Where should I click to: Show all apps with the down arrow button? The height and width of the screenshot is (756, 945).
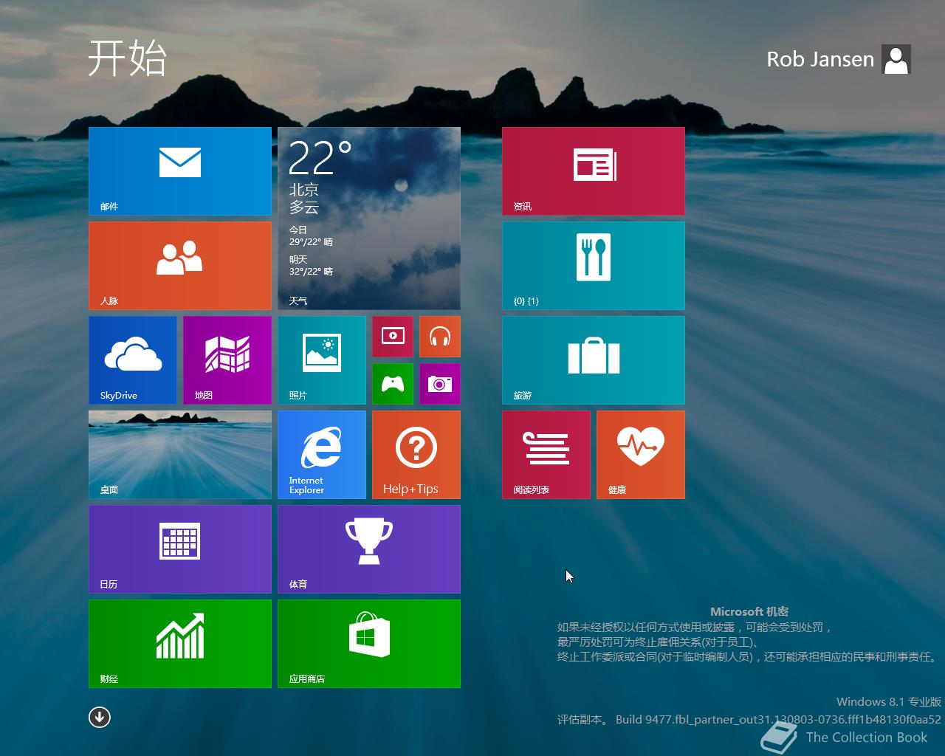coord(100,717)
